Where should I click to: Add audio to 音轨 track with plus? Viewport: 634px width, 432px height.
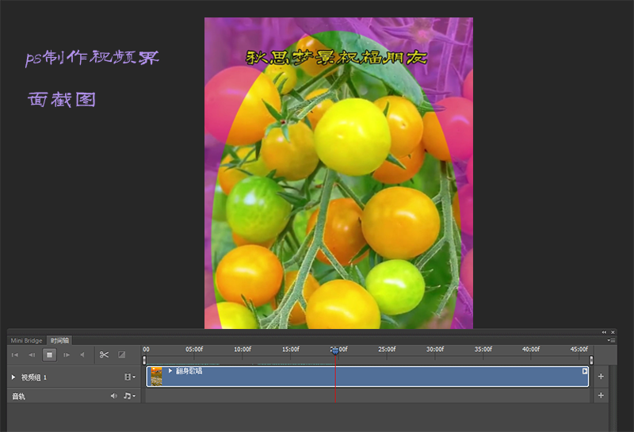tap(601, 395)
